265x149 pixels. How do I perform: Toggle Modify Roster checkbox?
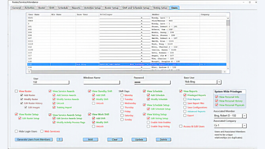pos(22,99)
